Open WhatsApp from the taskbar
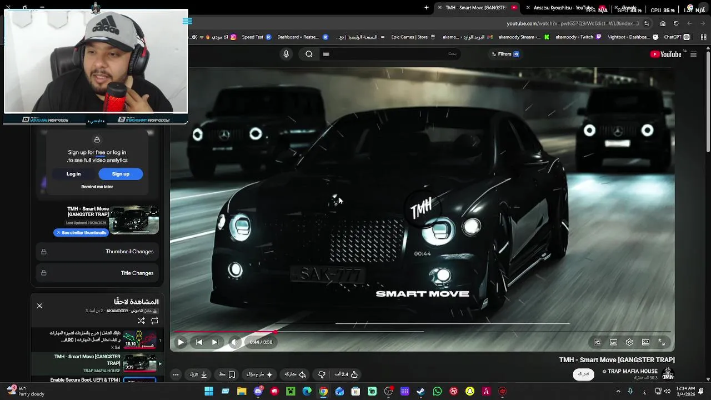The image size is (711, 400). [x=437, y=391]
